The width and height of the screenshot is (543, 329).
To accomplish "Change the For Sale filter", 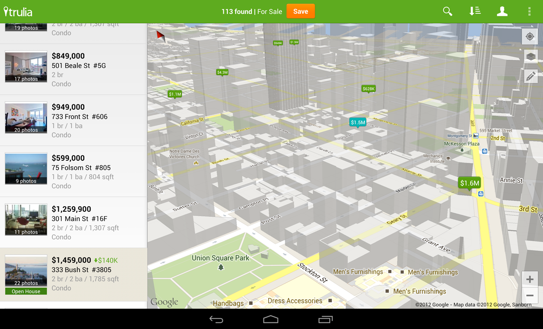I will (x=270, y=11).
